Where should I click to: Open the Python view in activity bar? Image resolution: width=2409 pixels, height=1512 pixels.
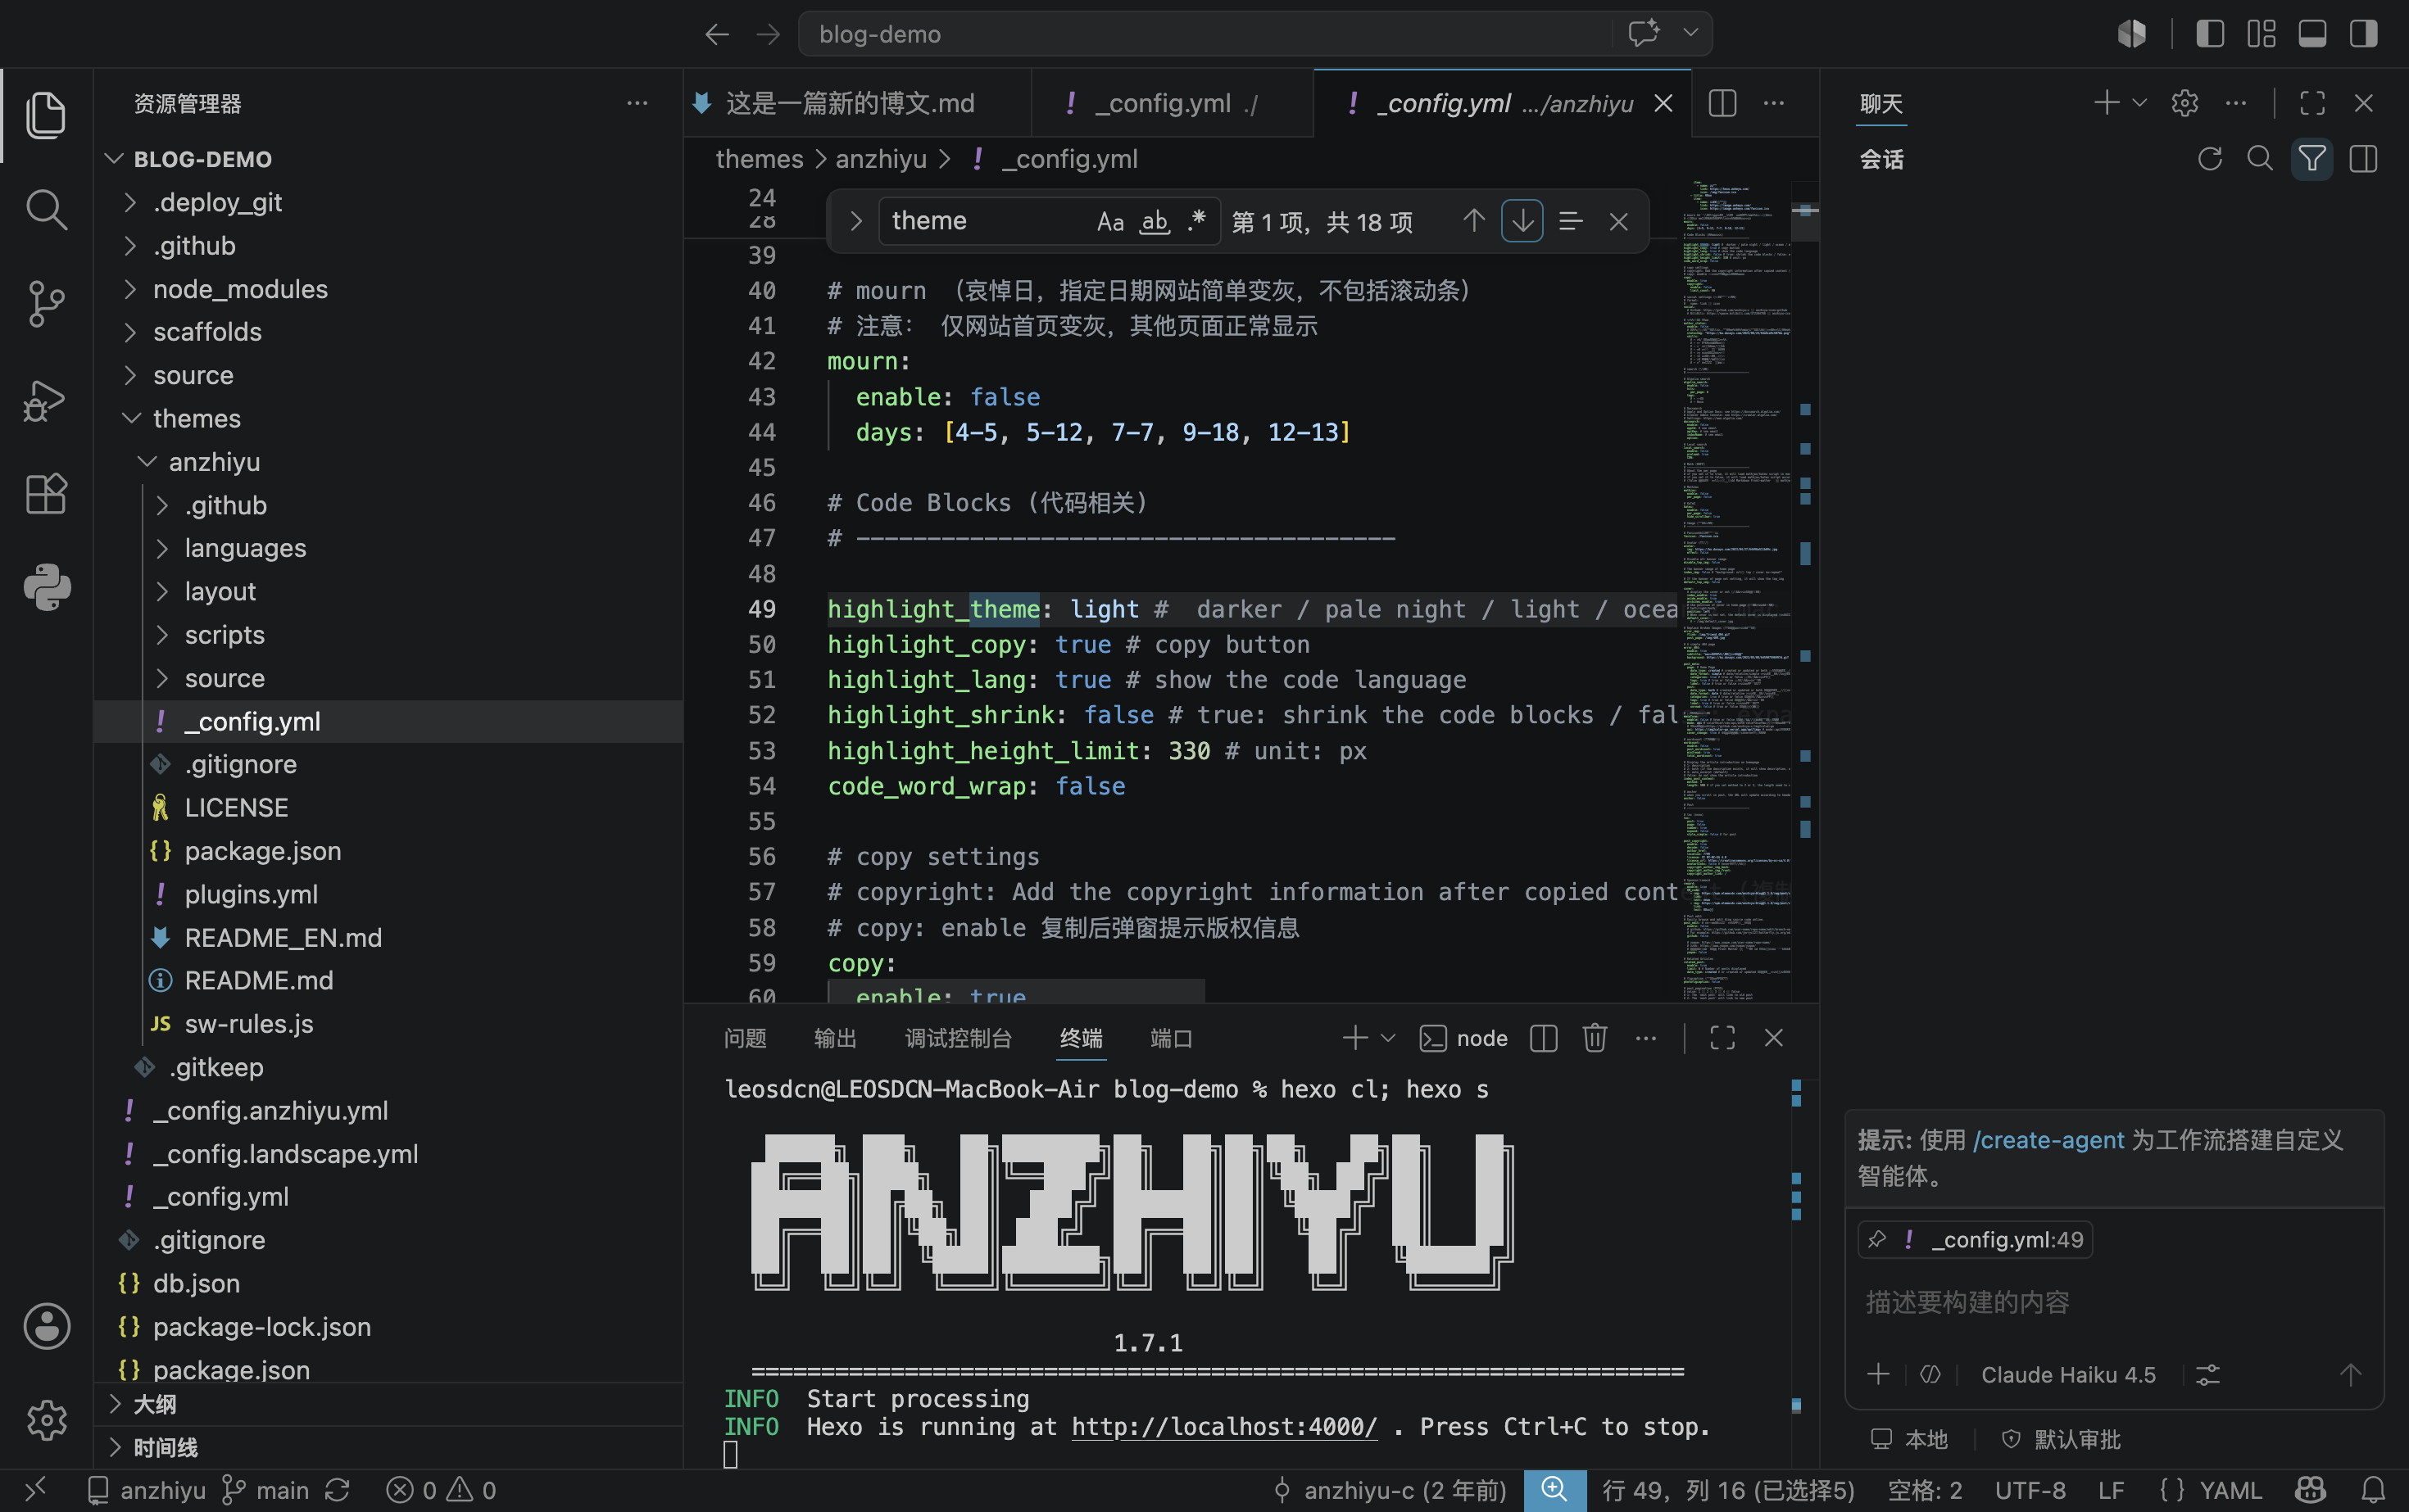click(x=46, y=587)
